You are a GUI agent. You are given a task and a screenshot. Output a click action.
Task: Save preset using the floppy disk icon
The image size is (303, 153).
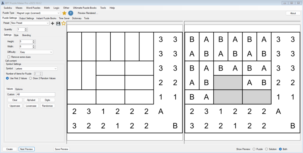point(58,23)
